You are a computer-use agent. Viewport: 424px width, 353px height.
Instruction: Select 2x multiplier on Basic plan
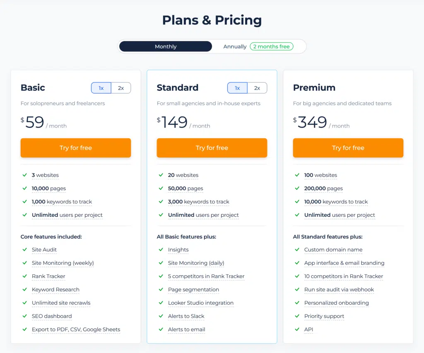point(121,88)
